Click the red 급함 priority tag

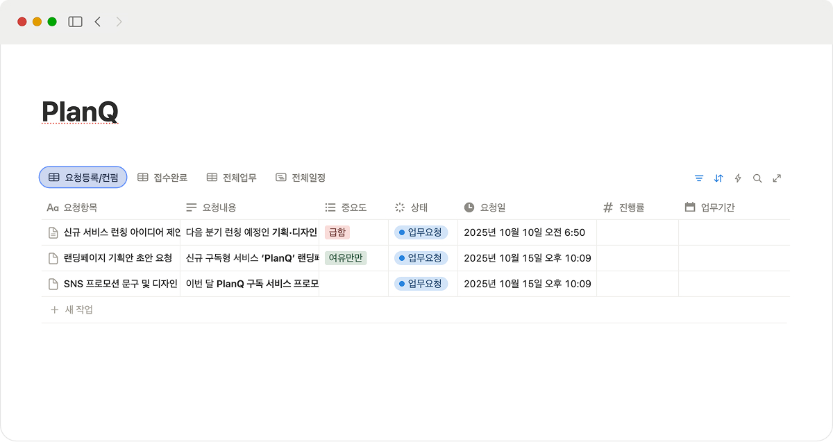click(337, 232)
